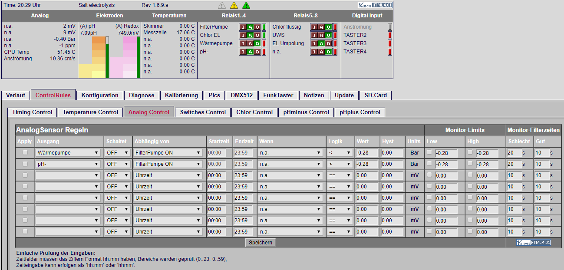Click the Speichern button
The image size is (564, 270).
click(261, 243)
